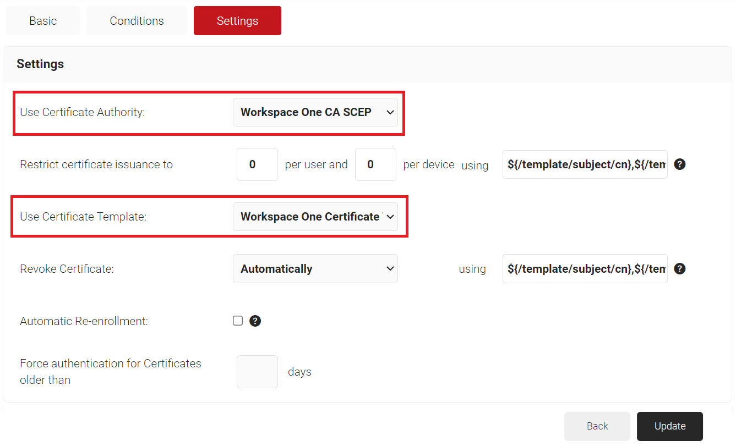Open the Basic tab

click(x=43, y=21)
